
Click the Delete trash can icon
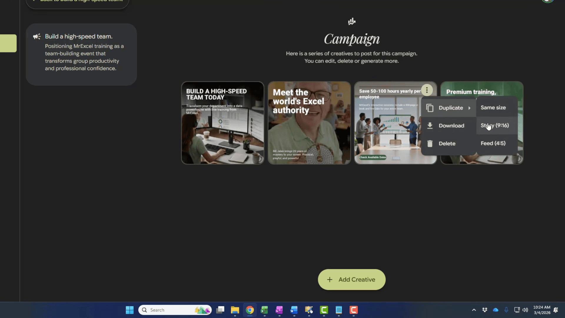click(x=430, y=144)
